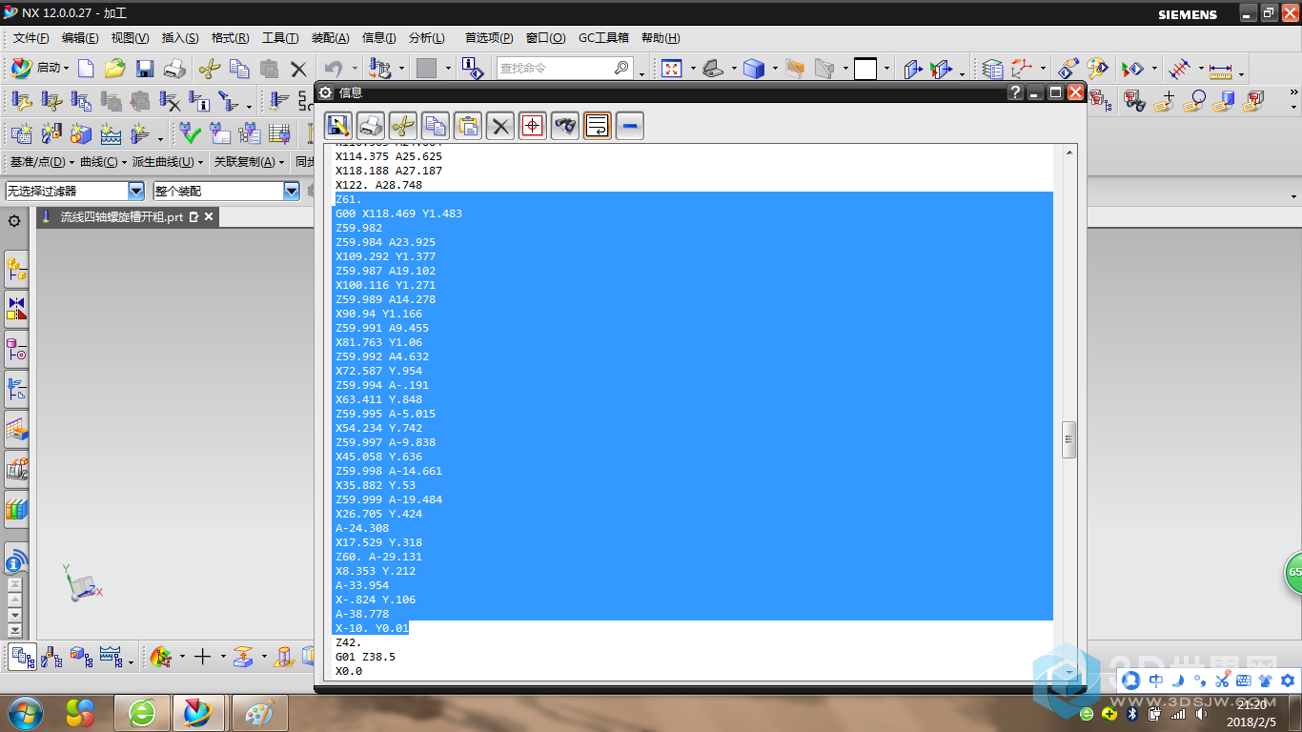Expand the 启动 start dropdown
Viewport: 1302px width, 732px height.
click(40, 68)
